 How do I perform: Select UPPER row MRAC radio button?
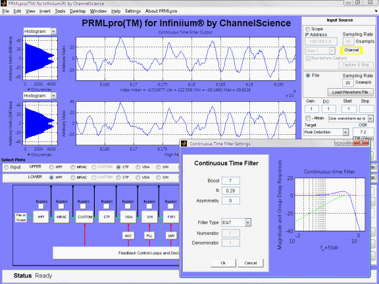coord(73,167)
